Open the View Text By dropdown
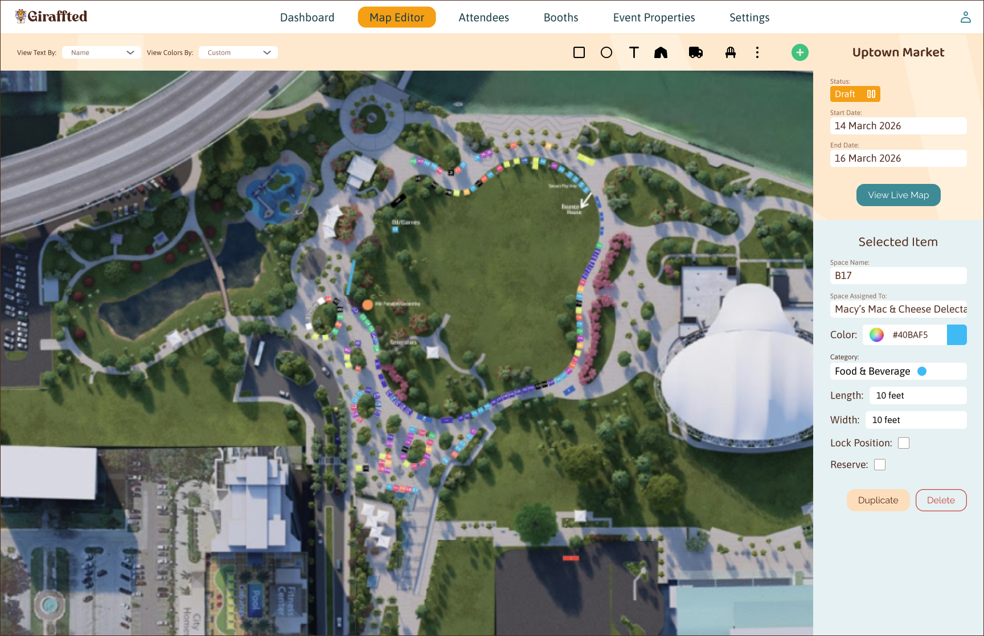 point(101,52)
